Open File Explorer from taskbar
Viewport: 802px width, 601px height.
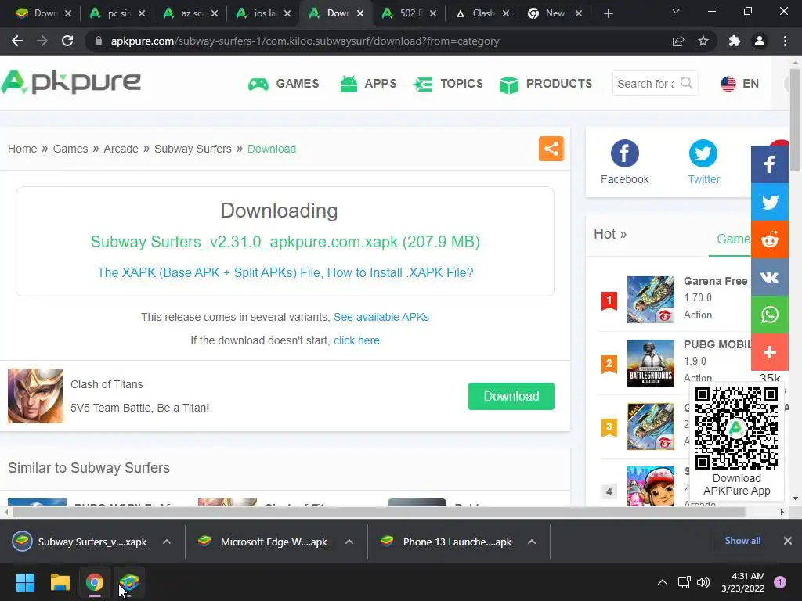pos(60,582)
